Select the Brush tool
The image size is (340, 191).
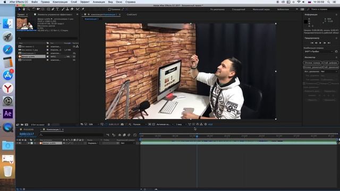click(x=63, y=10)
